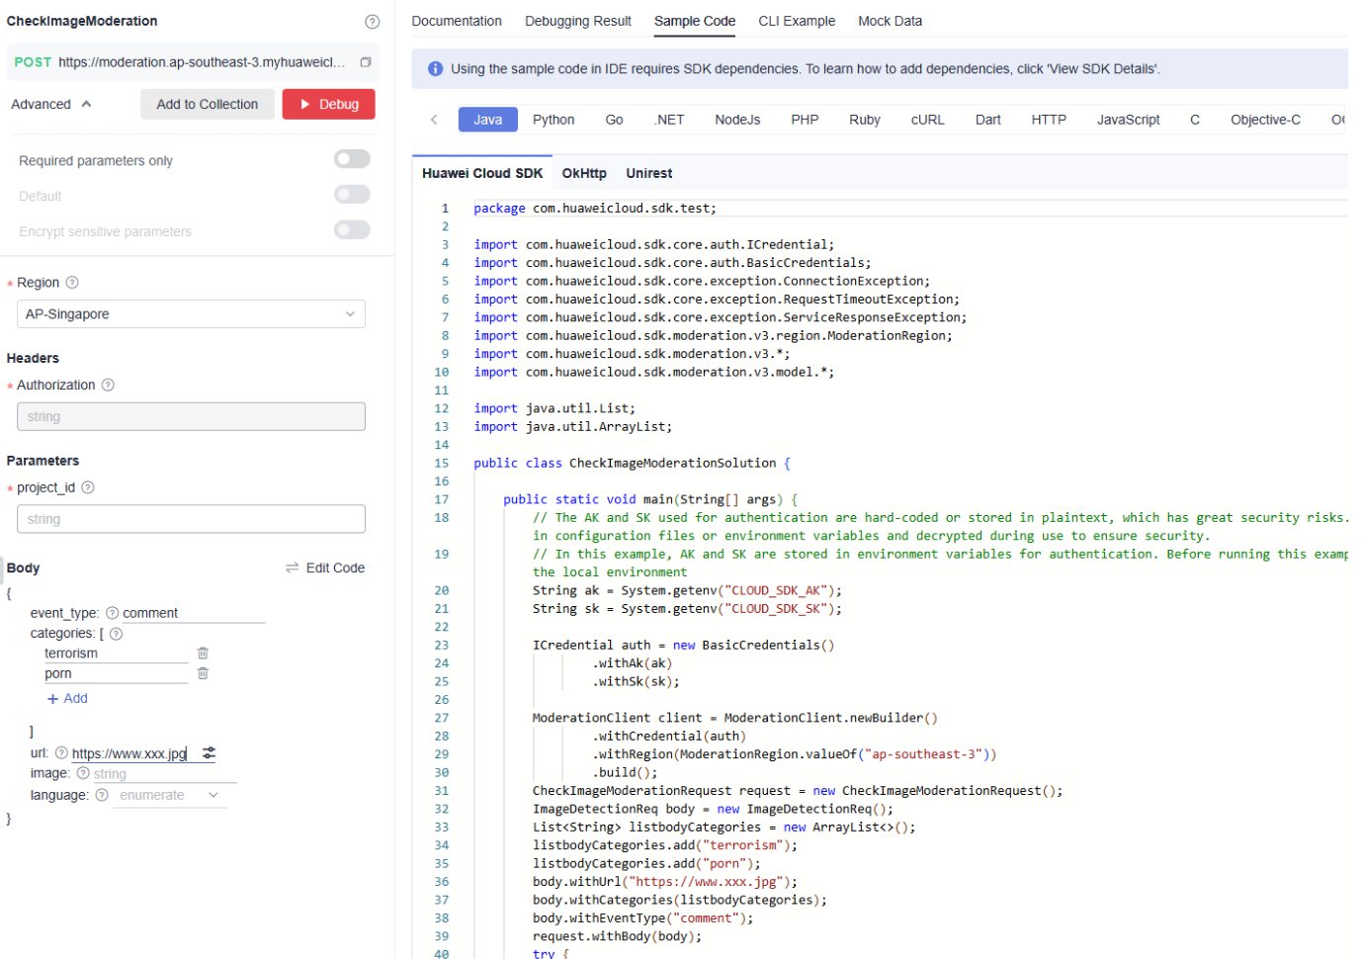
Task: Select the C language tab
Action: [1195, 120]
